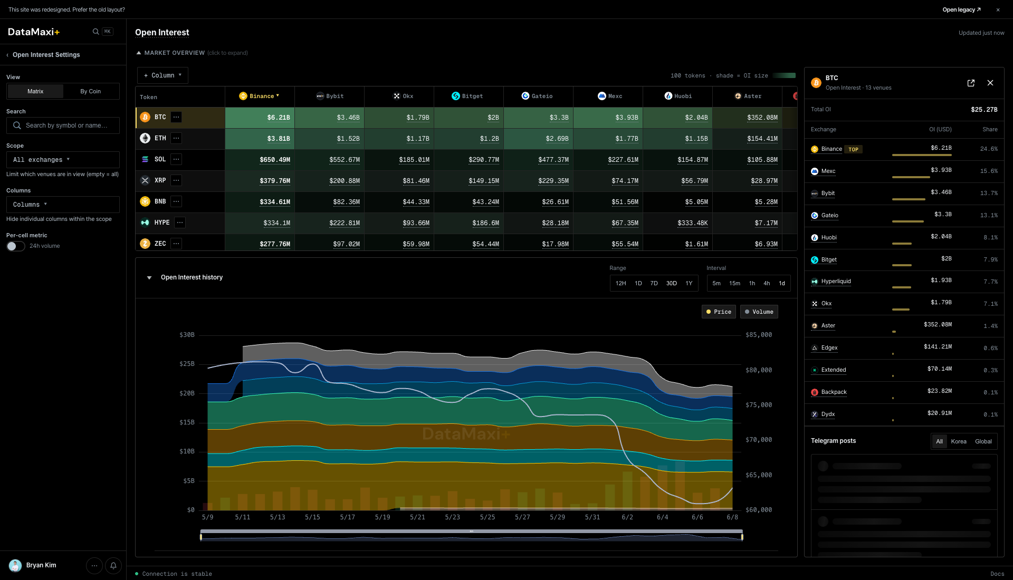The width and height of the screenshot is (1013, 580).
Task: Sort by the Bybit column header
Action: 330,96
